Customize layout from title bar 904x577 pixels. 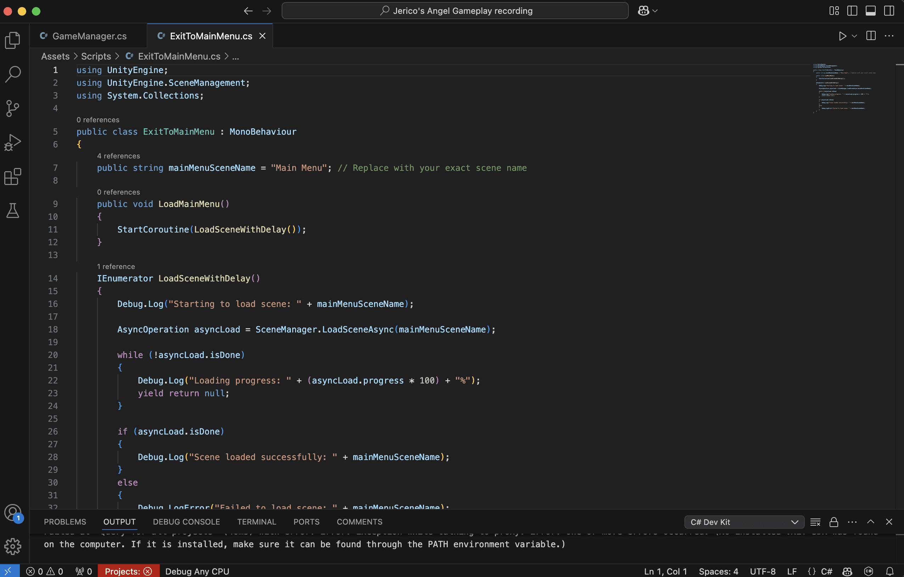point(834,11)
